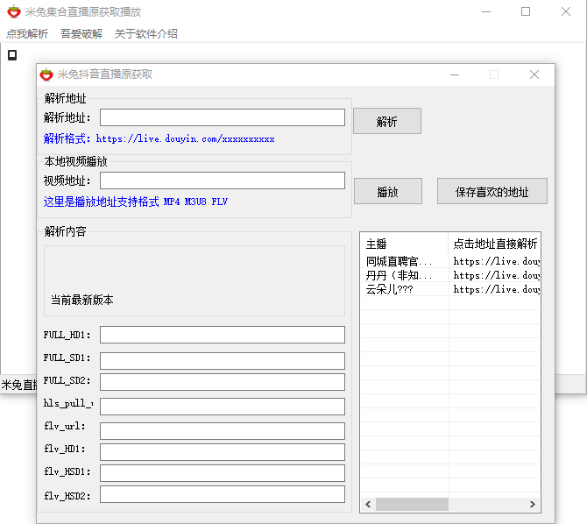Click the FULL_SD2 text field
Viewport: 587px width, 524px height.
pos(223,382)
